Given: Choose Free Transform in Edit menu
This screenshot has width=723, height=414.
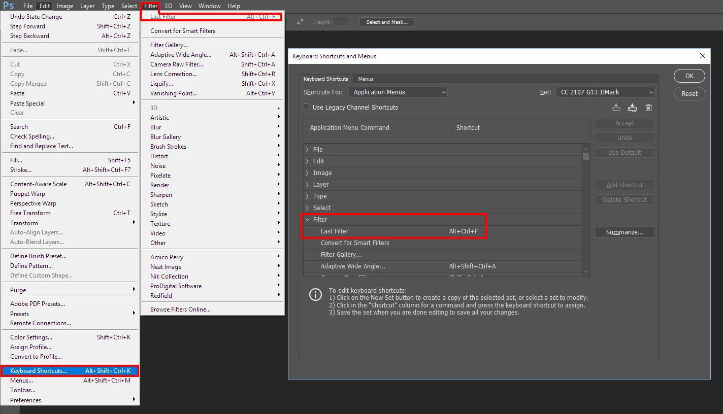Looking at the screenshot, I should pos(70,213).
